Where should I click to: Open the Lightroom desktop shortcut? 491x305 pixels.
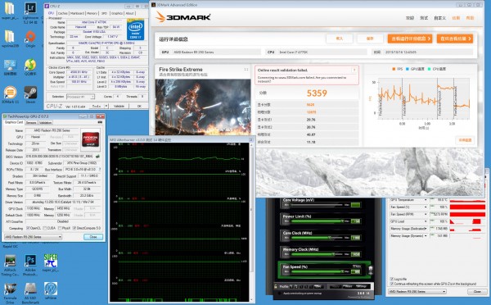(30, 11)
